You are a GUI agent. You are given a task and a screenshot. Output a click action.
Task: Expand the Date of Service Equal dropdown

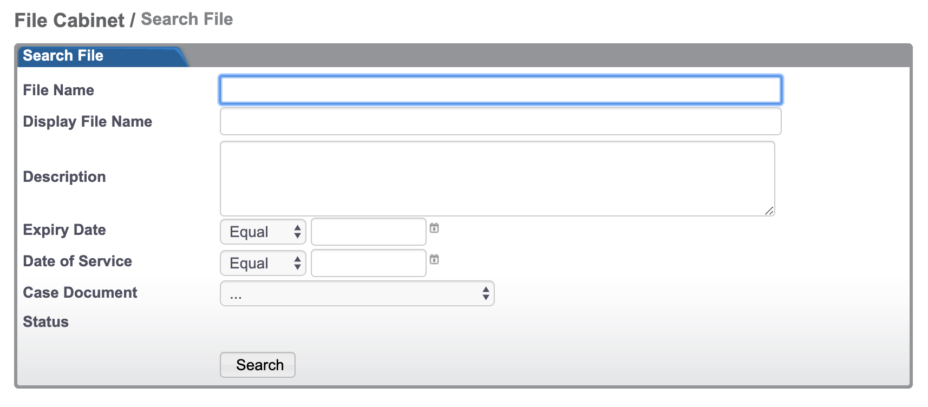pyautogui.click(x=263, y=263)
